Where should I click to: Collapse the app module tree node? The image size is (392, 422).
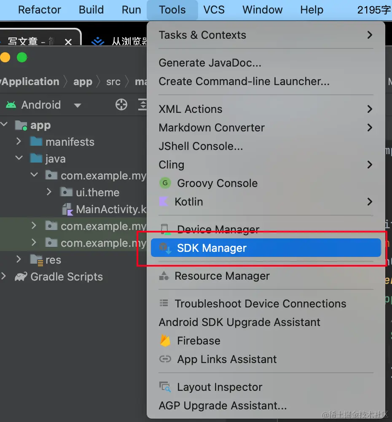tap(4, 124)
